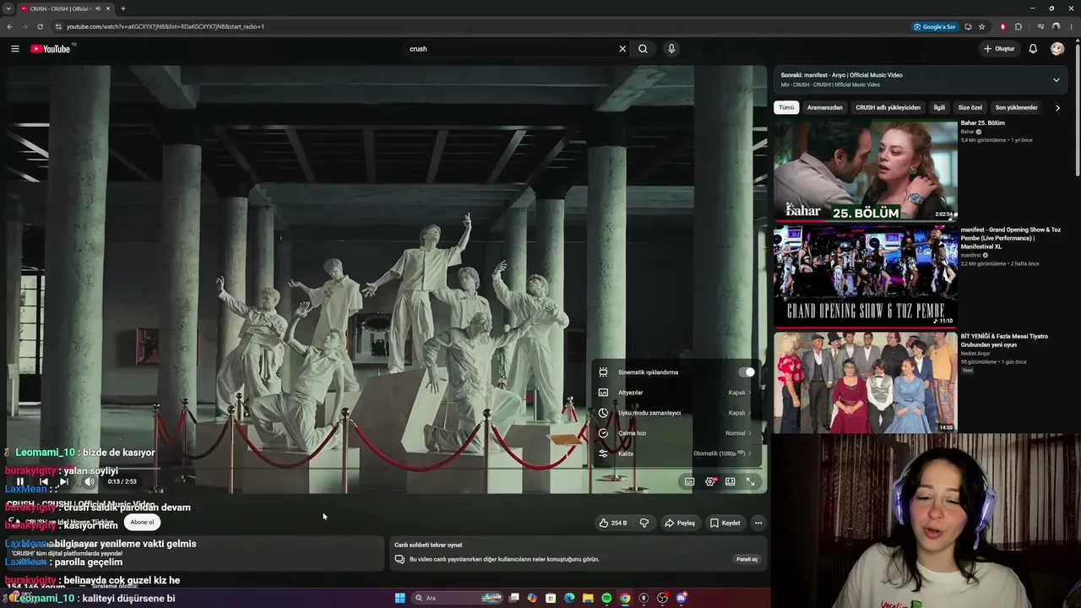1081x608 pixels.
Task: Clear the search box with the X
Action: pyautogui.click(x=622, y=49)
